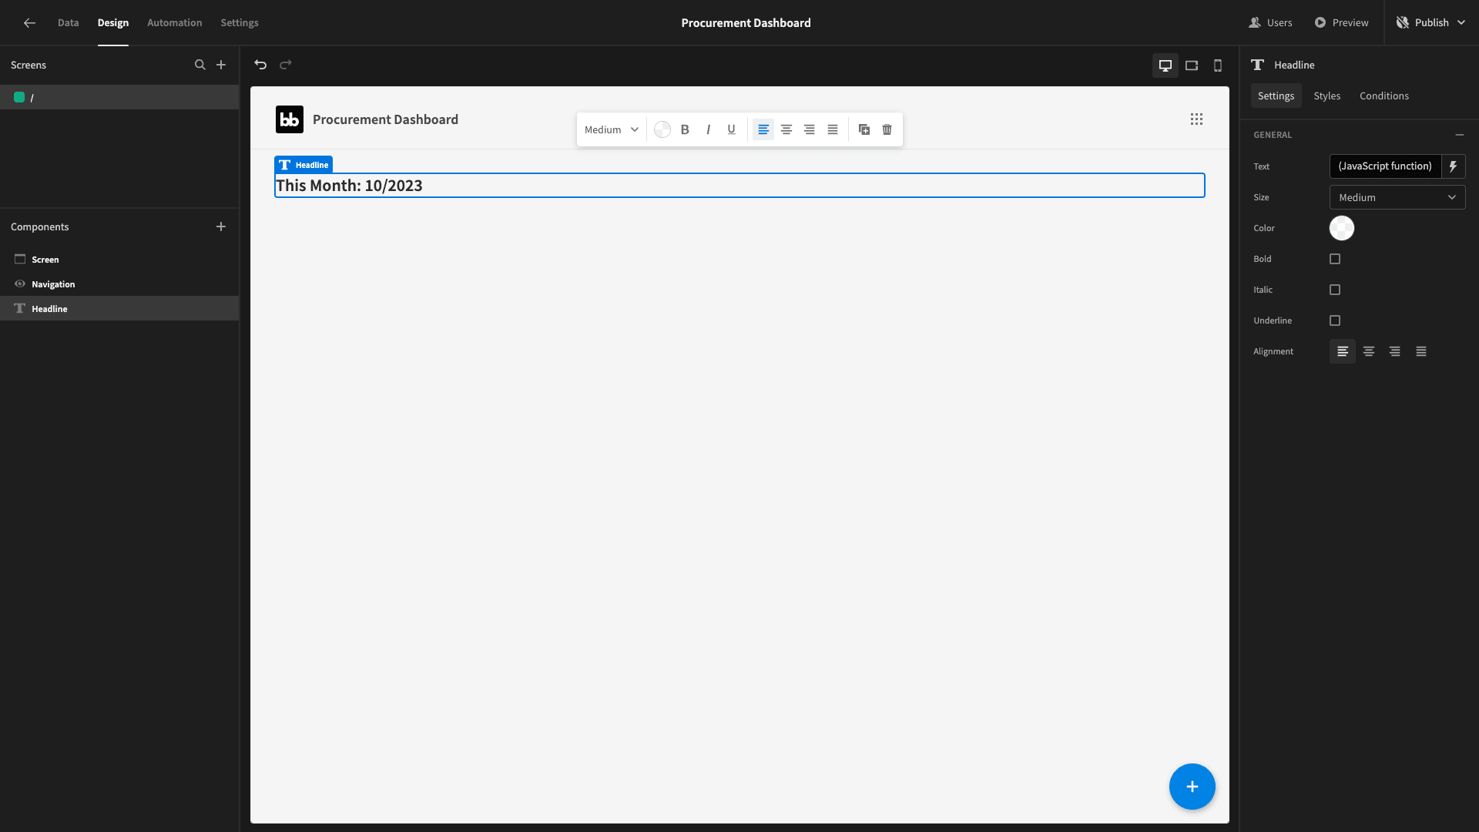Select right alignment in the settings panel

tap(1395, 351)
